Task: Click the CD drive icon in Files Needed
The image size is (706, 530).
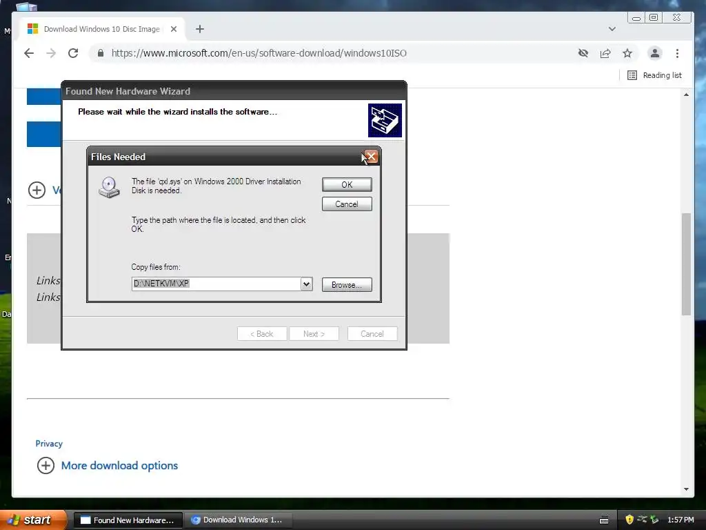Action: (x=110, y=188)
